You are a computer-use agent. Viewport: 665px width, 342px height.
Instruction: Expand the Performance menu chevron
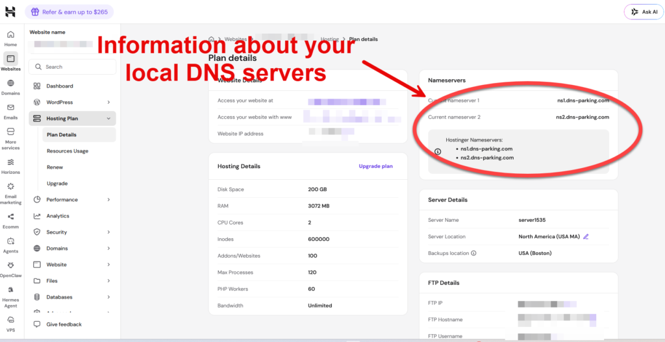[108, 200]
